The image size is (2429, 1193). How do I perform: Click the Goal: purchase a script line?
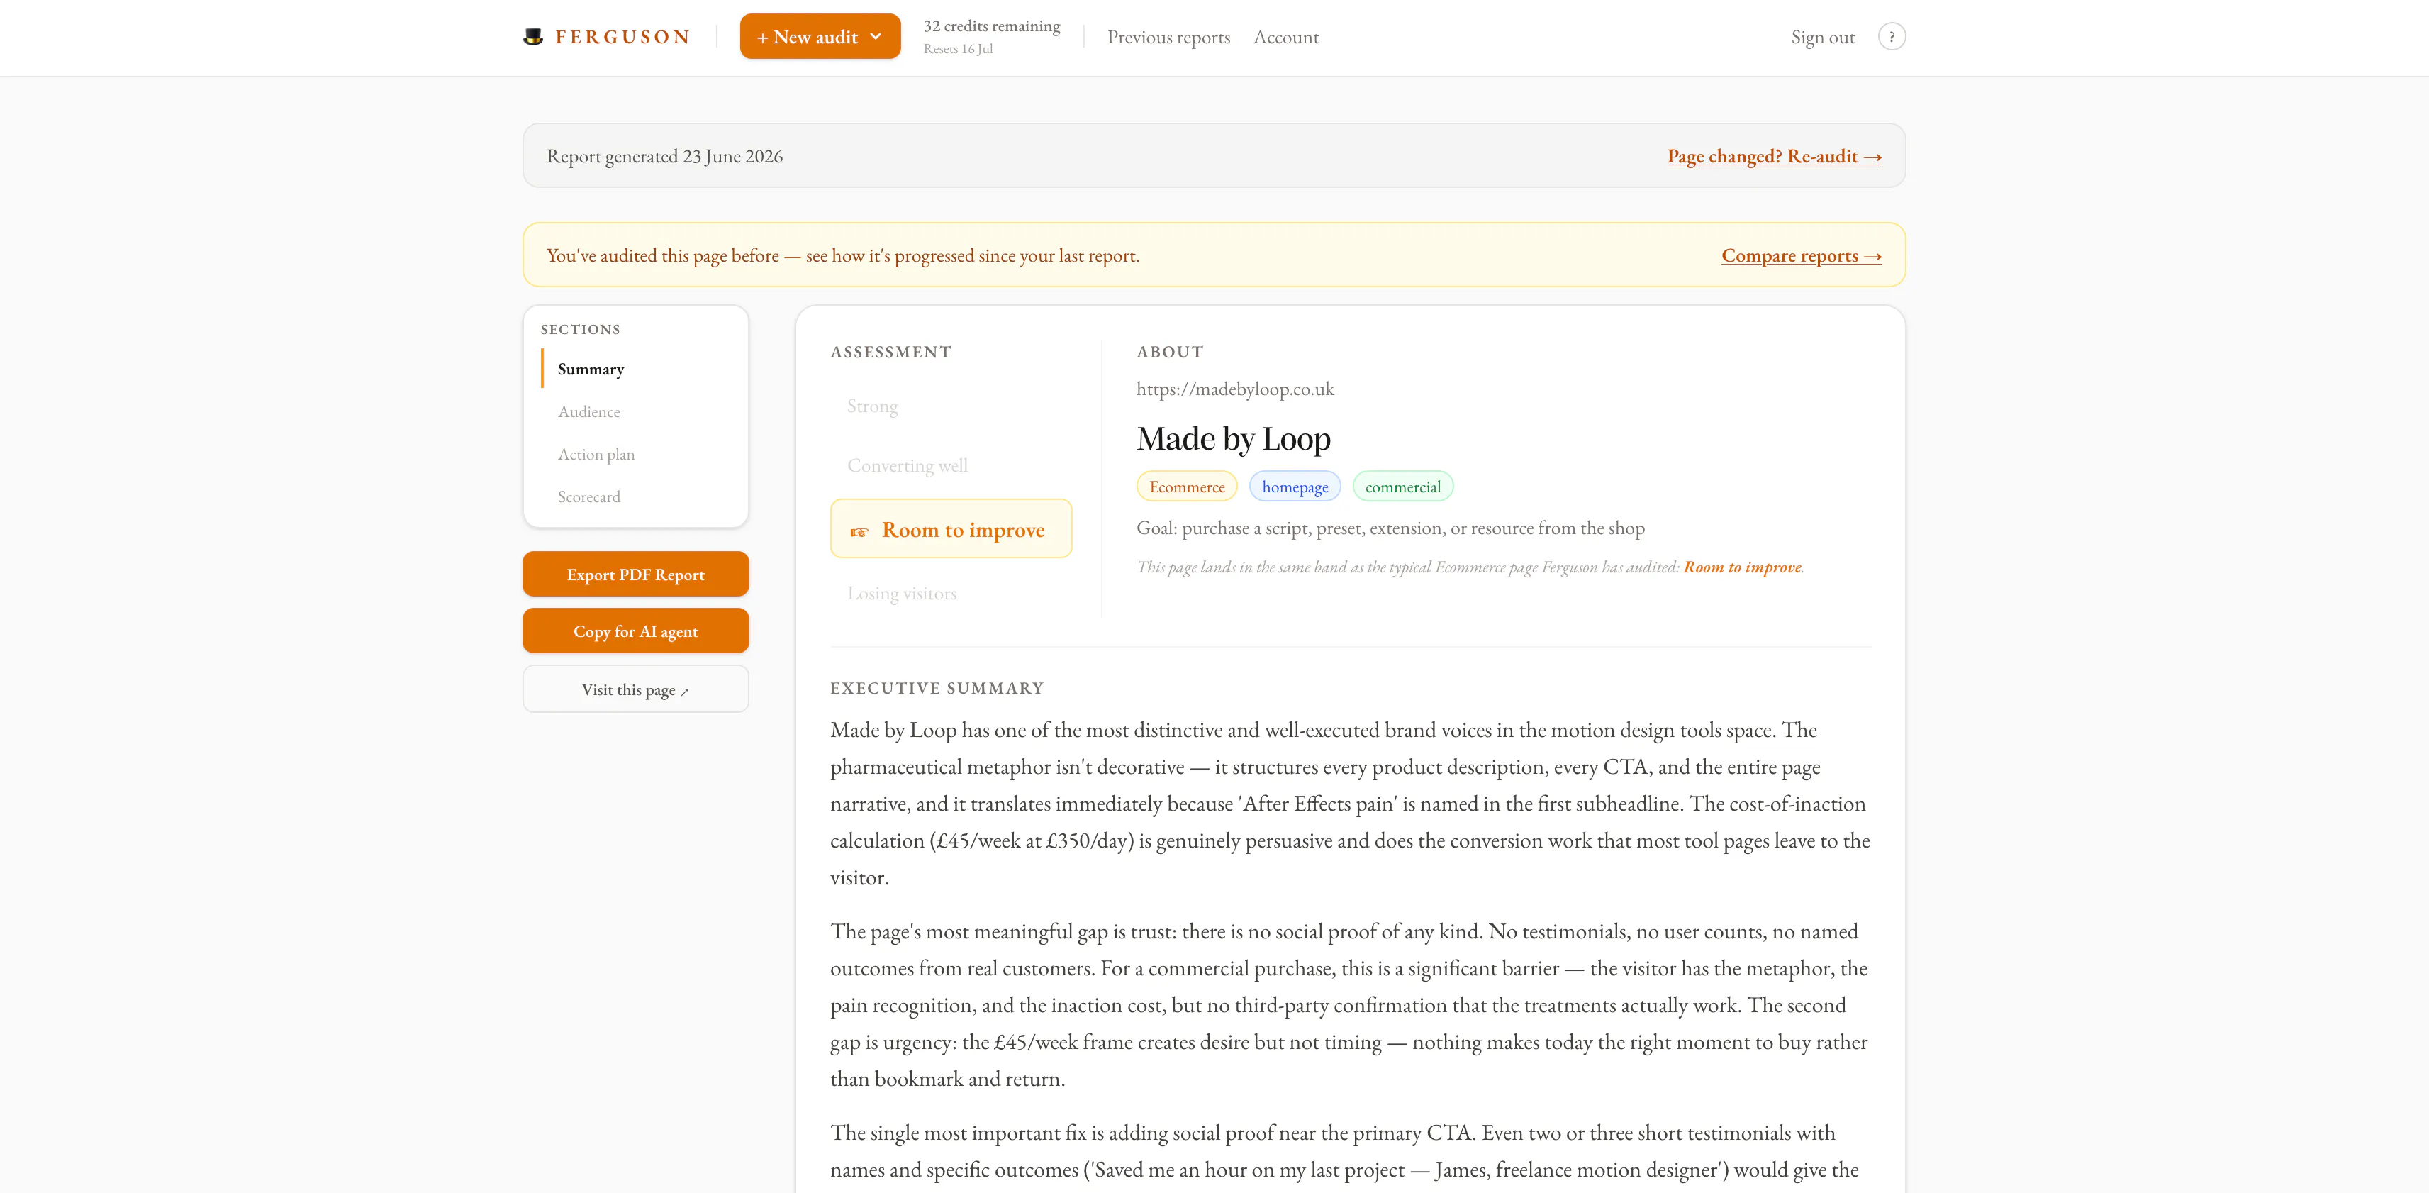point(1390,528)
